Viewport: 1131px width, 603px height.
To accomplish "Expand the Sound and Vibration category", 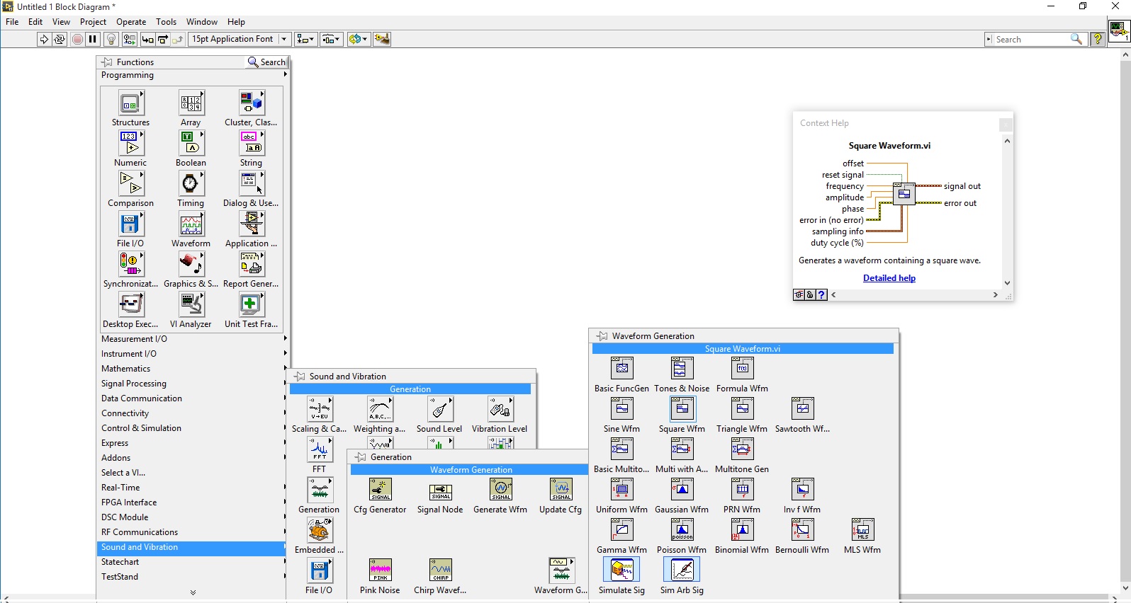I will tap(193, 547).
